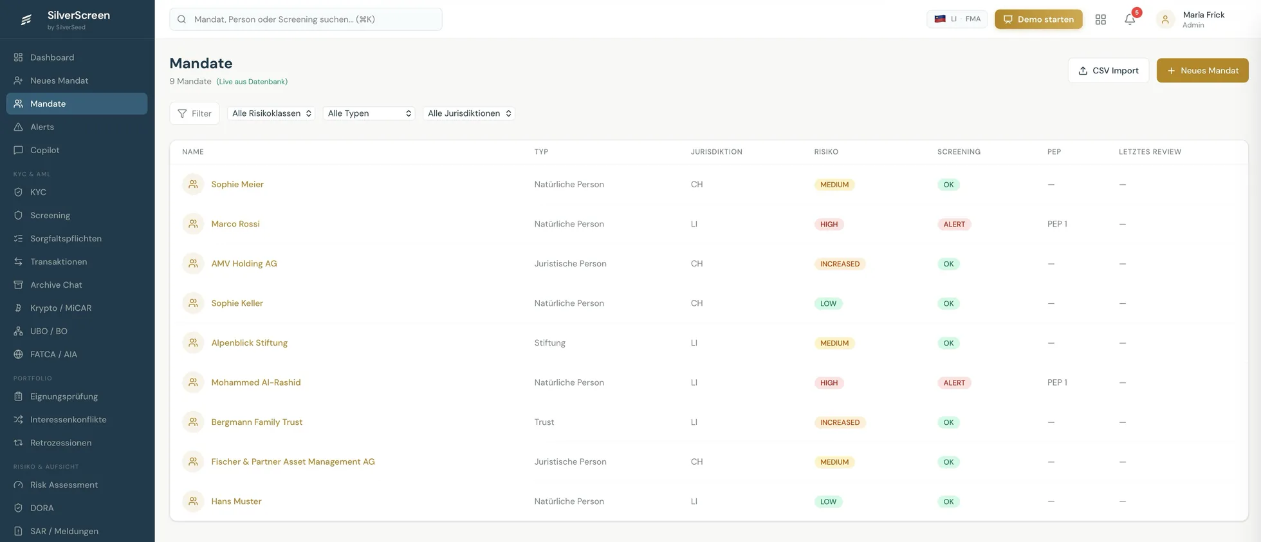Image resolution: width=1261 pixels, height=542 pixels.
Task: Click the LETZTES REVIEW column header
Action: click(x=1150, y=152)
